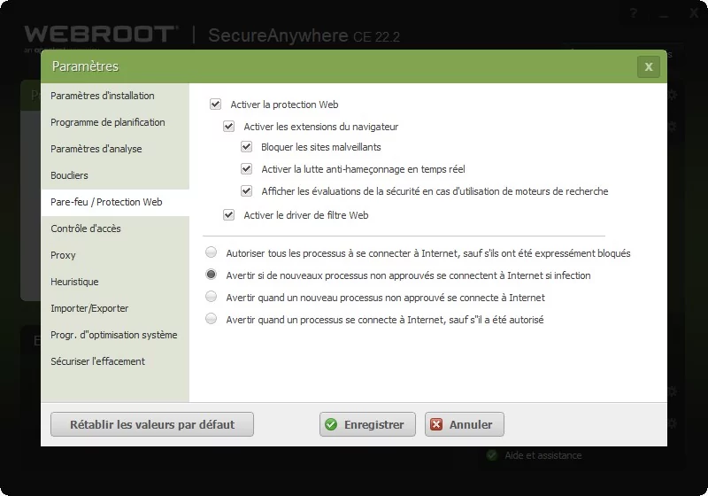Open Paramètres d'installation section
708x496 pixels.
(x=115, y=96)
